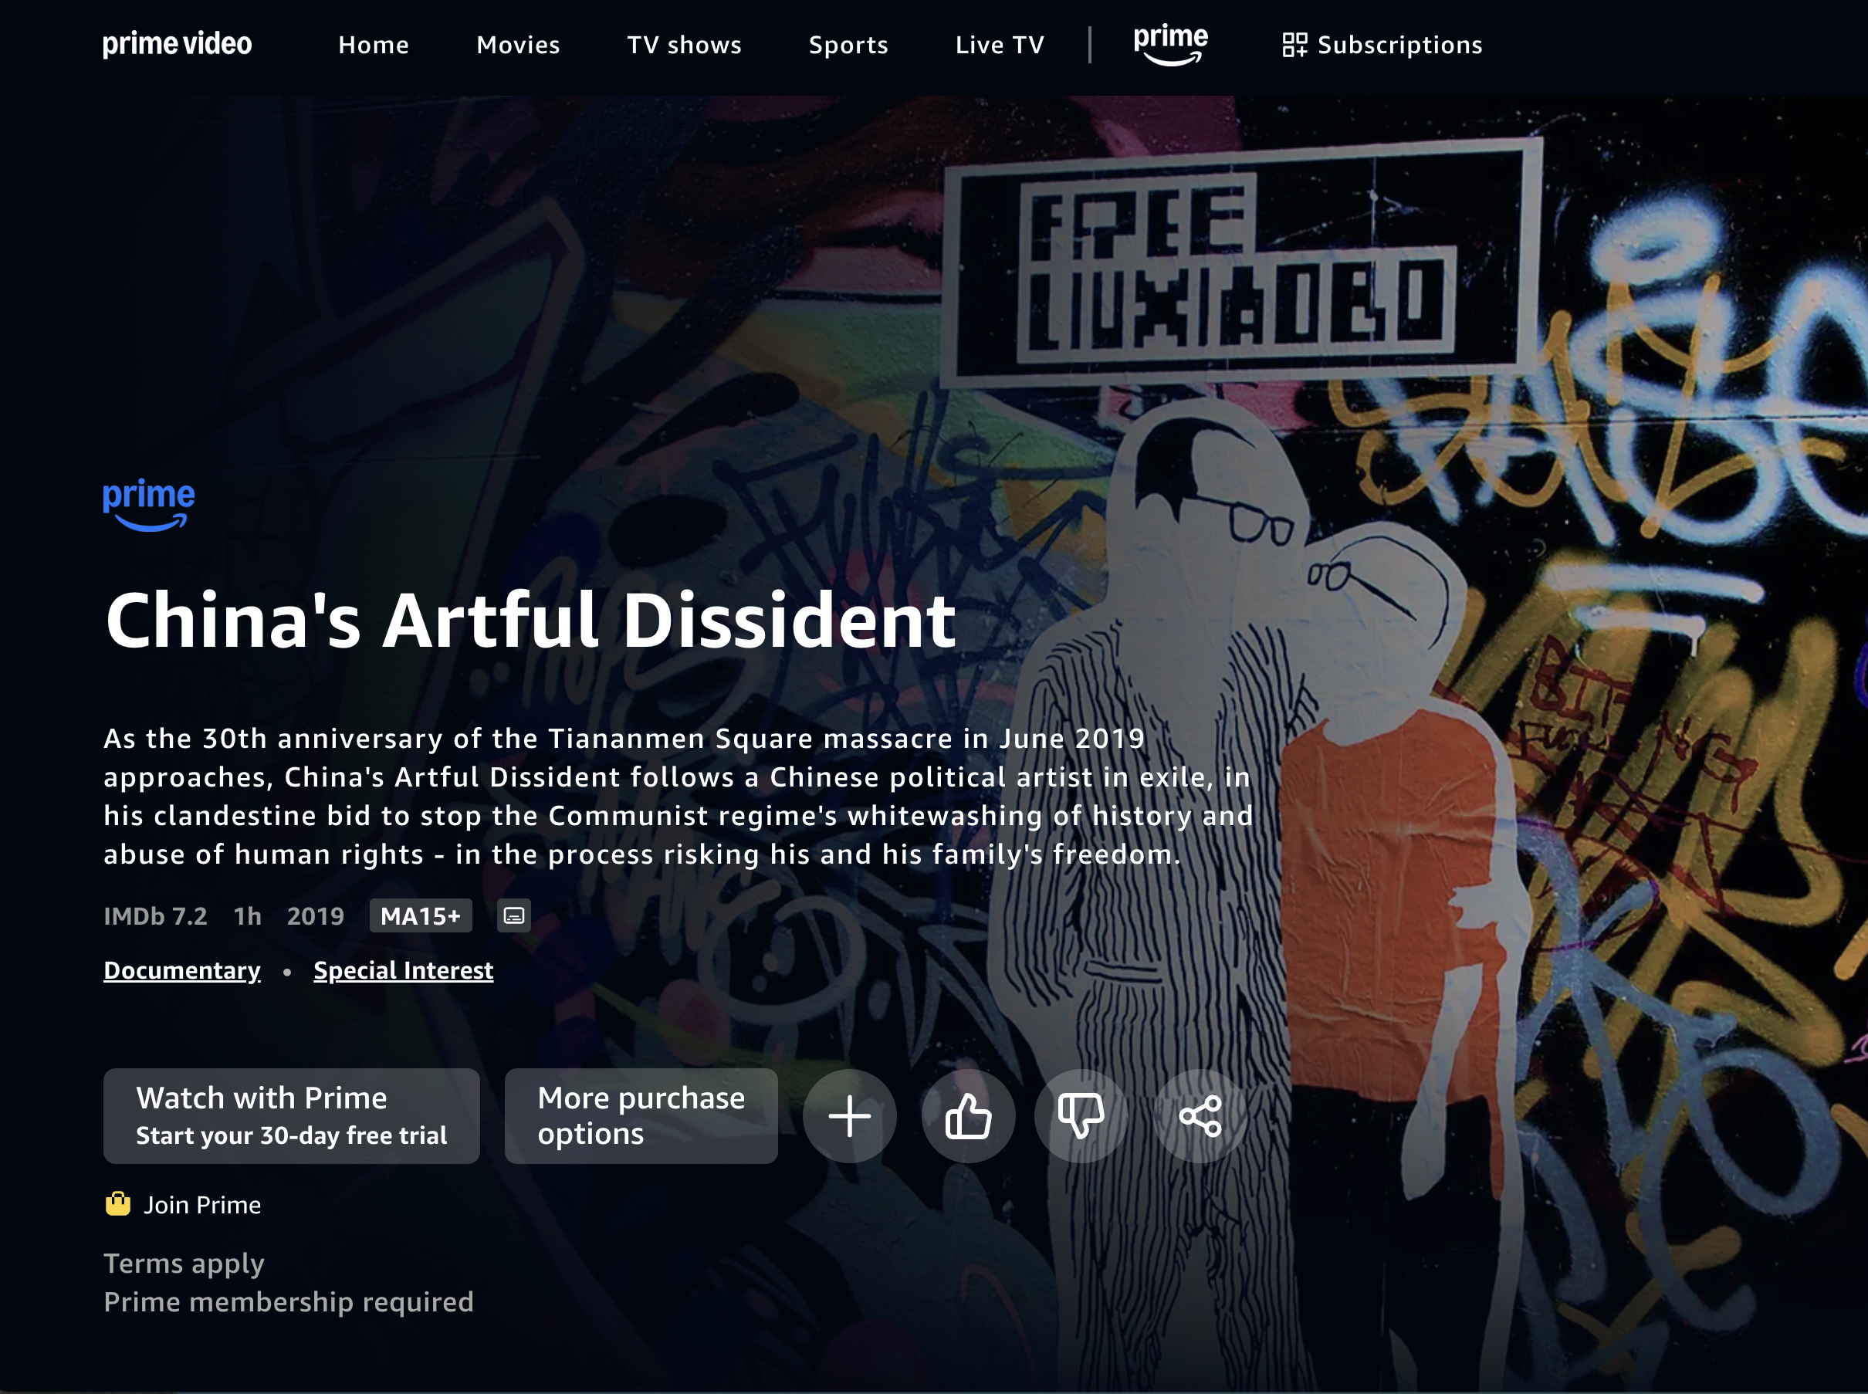Add China's Artful Dissident to your watchlist
The width and height of the screenshot is (1868, 1394).
(848, 1115)
